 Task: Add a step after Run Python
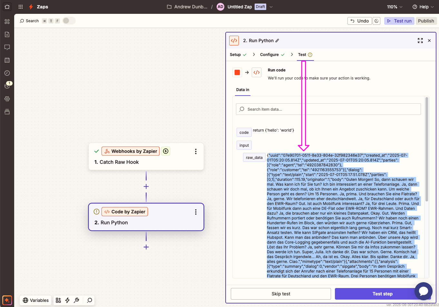tap(146, 247)
